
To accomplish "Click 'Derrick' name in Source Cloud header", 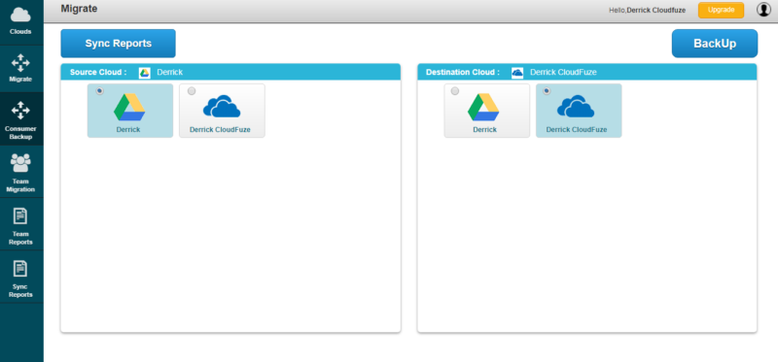I will (169, 72).
